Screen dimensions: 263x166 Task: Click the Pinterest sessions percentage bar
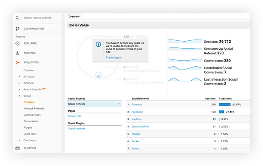(225, 104)
